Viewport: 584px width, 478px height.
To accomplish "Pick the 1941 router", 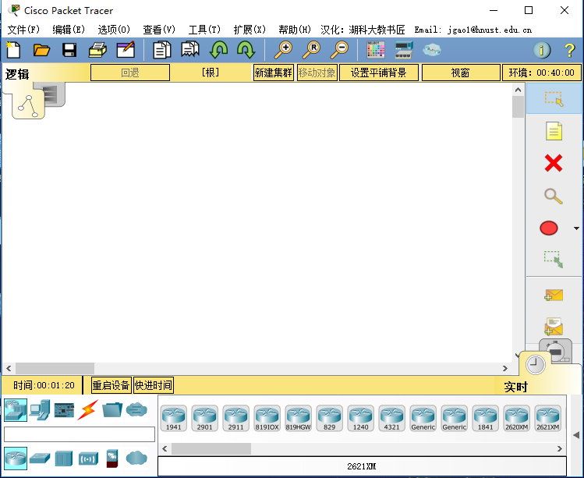I will click(174, 419).
